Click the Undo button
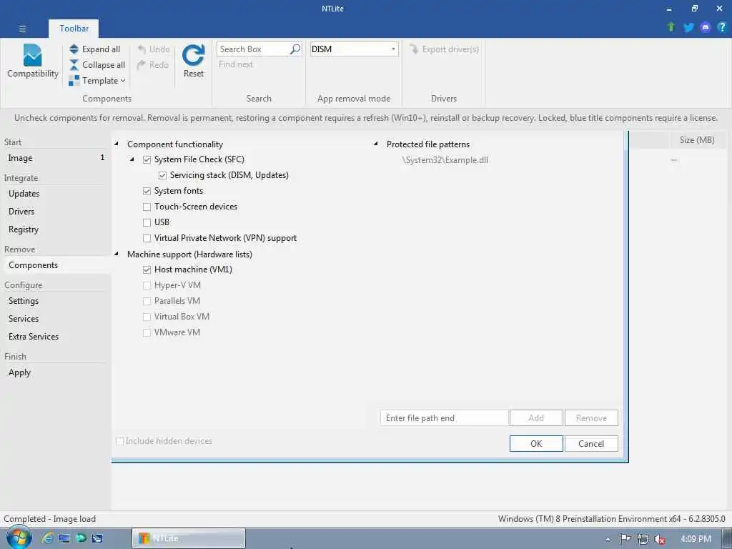 coord(154,49)
